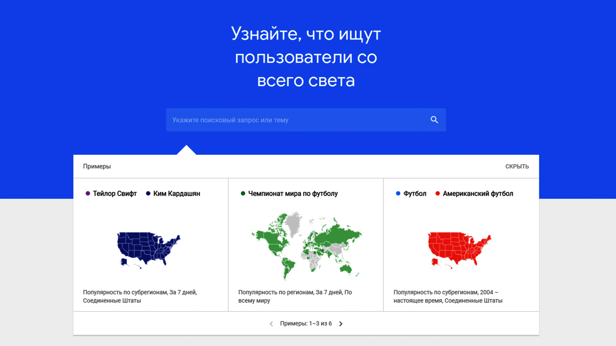Click the magnifier search icon
Screen dimensions: 616x346
pyautogui.click(x=434, y=120)
